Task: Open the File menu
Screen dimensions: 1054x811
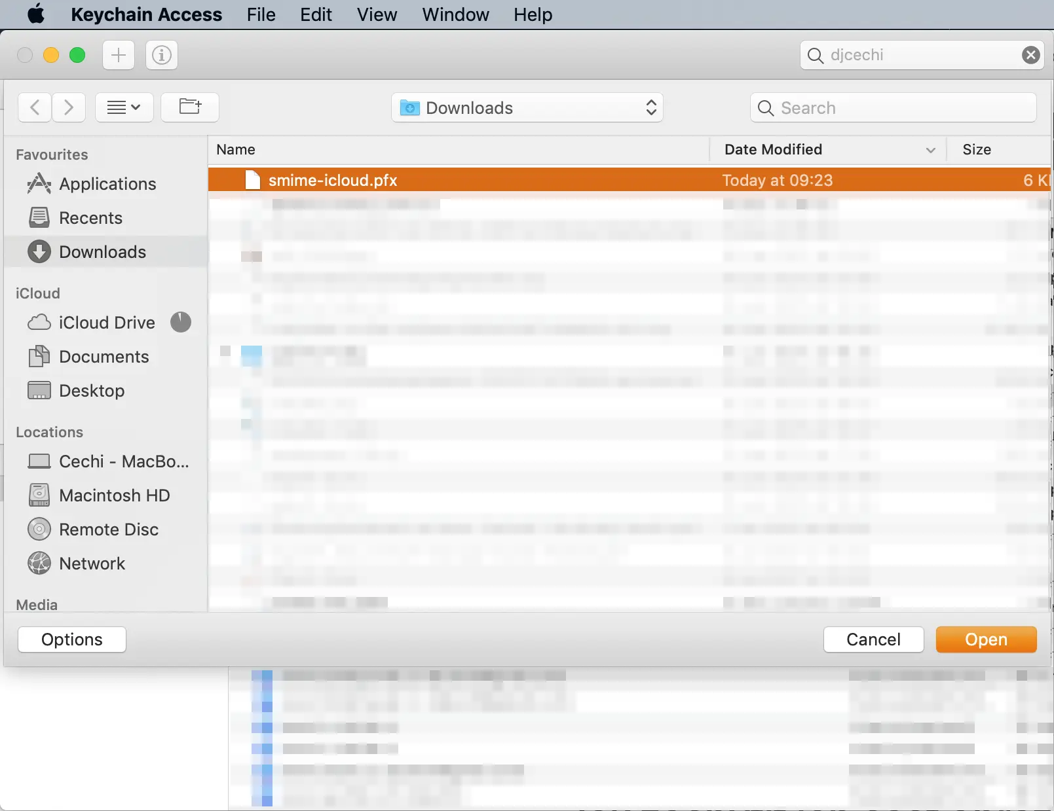Action: click(261, 14)
